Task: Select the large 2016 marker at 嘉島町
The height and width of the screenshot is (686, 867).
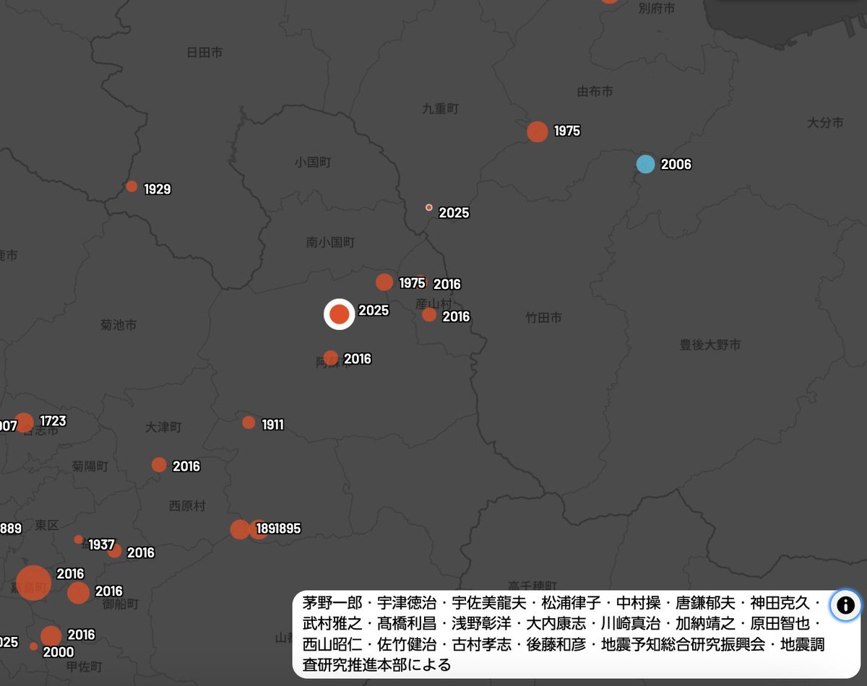Action: click(33, 582)
